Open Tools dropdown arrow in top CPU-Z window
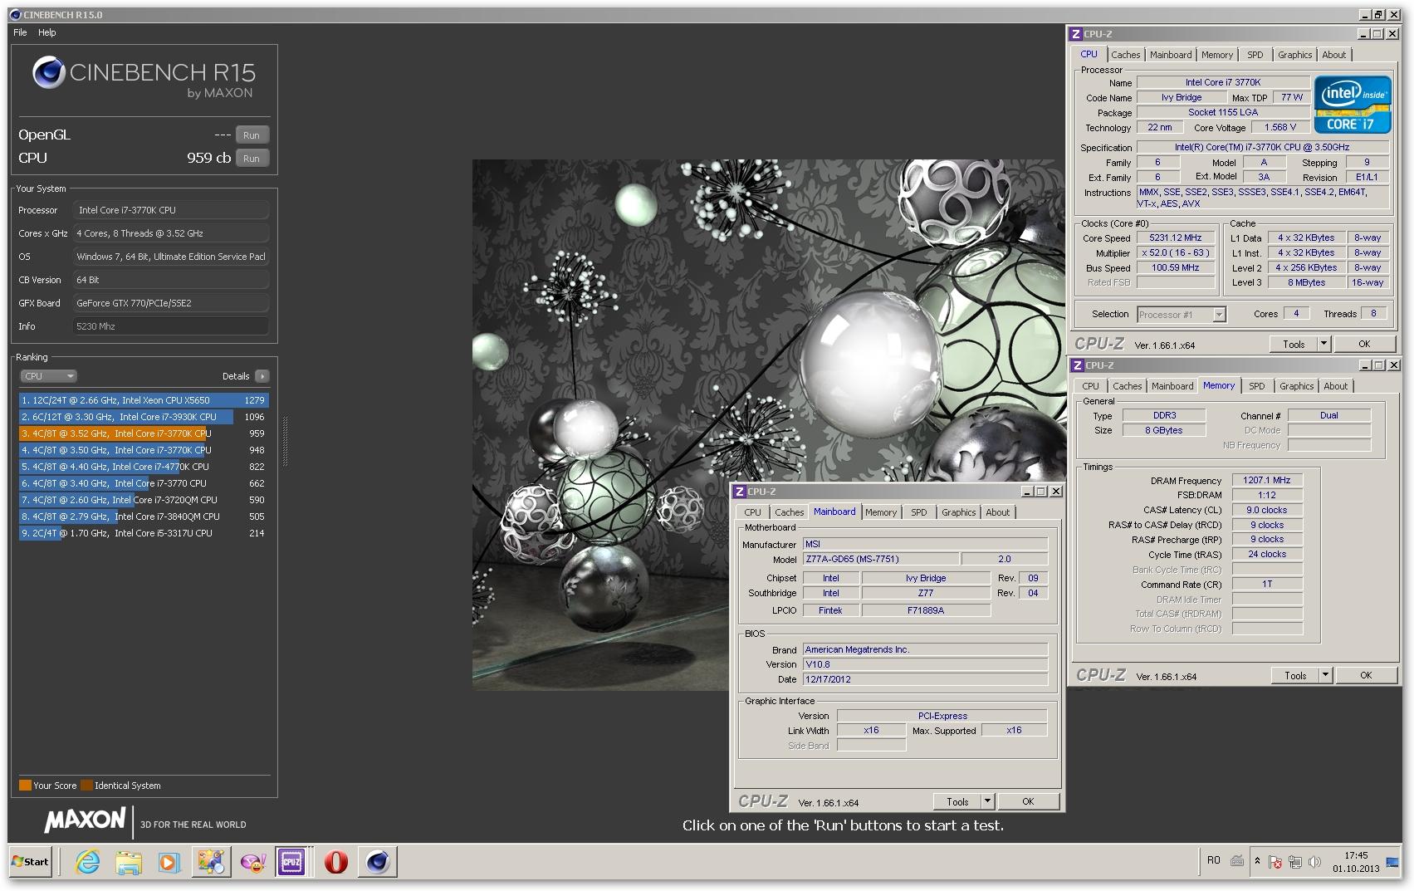Viewport: 1414px width, 891px height. click(x=1323, y=344)
